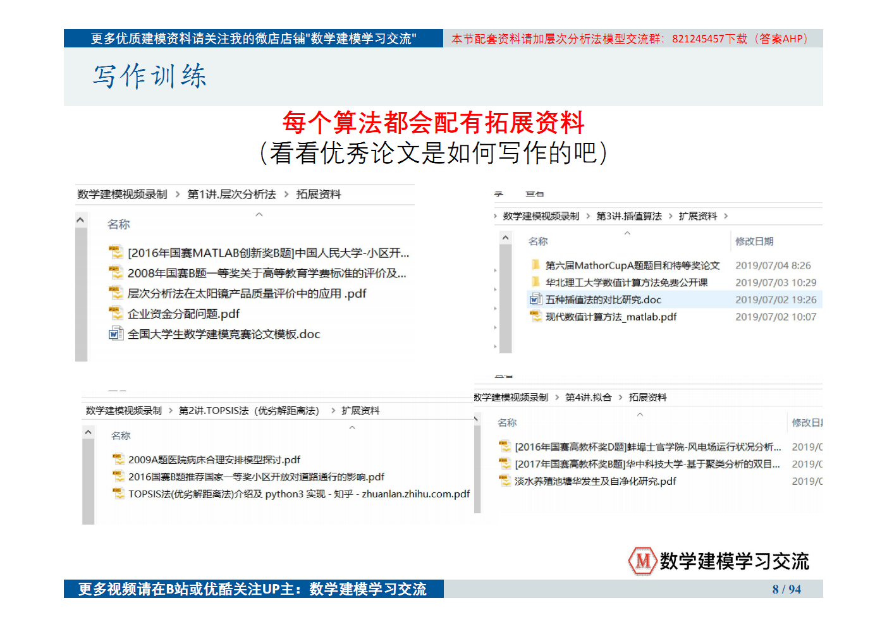Click breadcrumb 拓展资料 in 第1讲 window
The height and width of the screenshot is (627, 887).
coord(319,194)
